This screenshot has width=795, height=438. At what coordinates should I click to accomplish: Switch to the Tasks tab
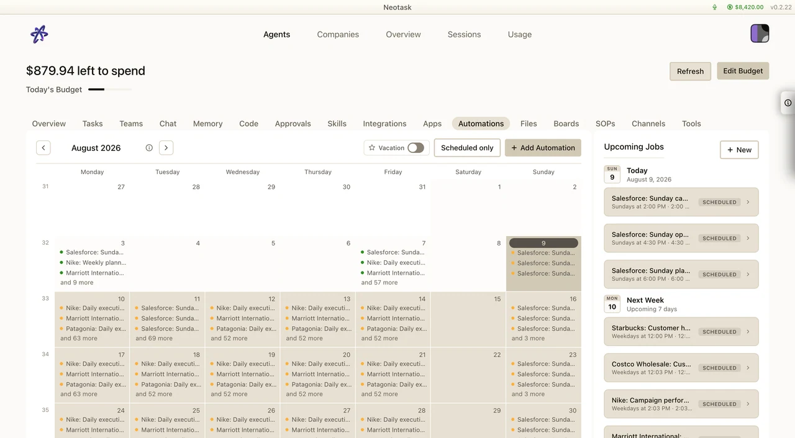point(93,124)
